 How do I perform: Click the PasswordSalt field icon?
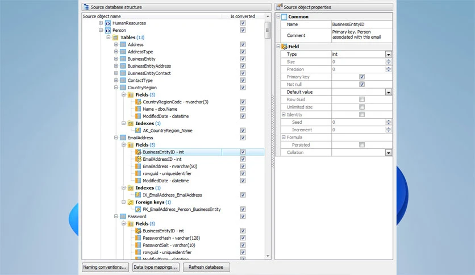(x=138, y=245)
